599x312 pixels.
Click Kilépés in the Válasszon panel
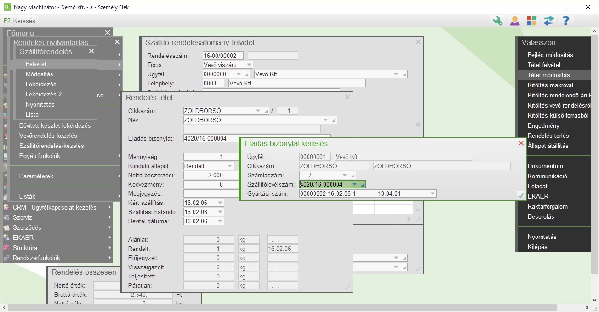(537, 247)
